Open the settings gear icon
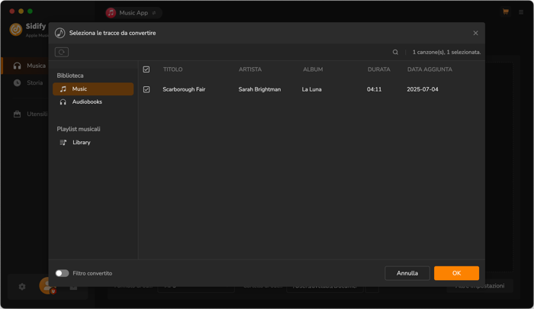 (22, 287)
